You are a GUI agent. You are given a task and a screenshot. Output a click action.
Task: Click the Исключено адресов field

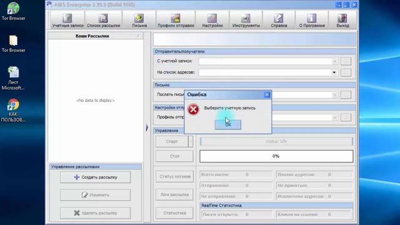(x=314, y=196)
